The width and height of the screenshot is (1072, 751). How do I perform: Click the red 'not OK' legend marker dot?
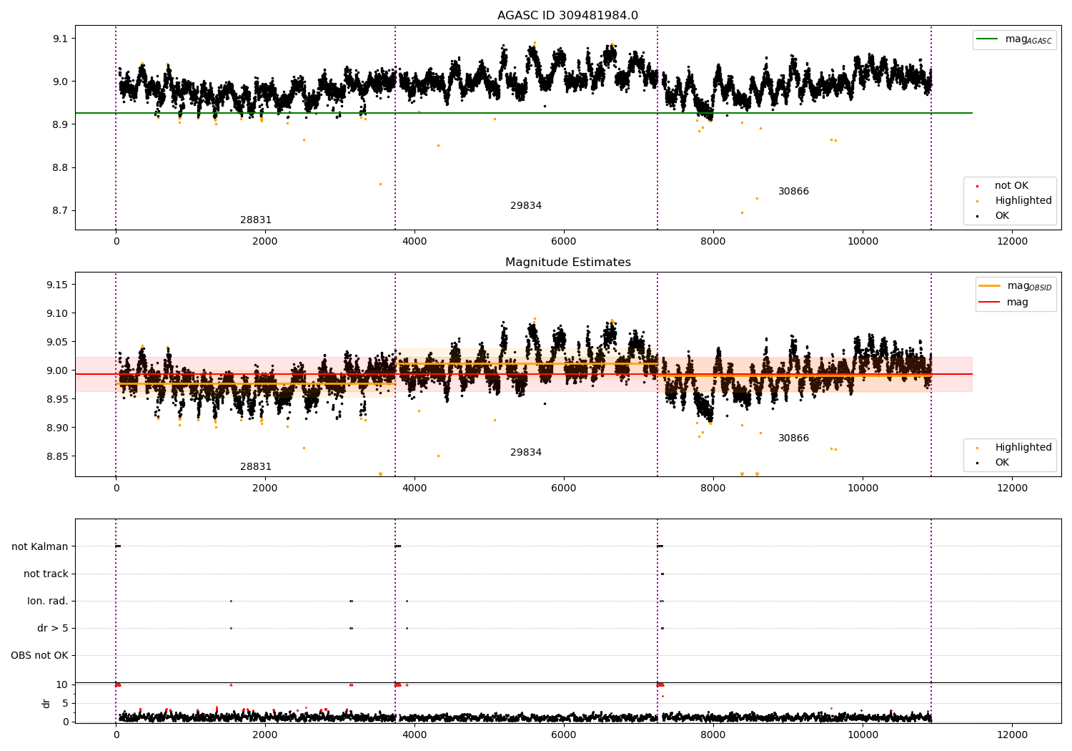click(x=977, y=186)
